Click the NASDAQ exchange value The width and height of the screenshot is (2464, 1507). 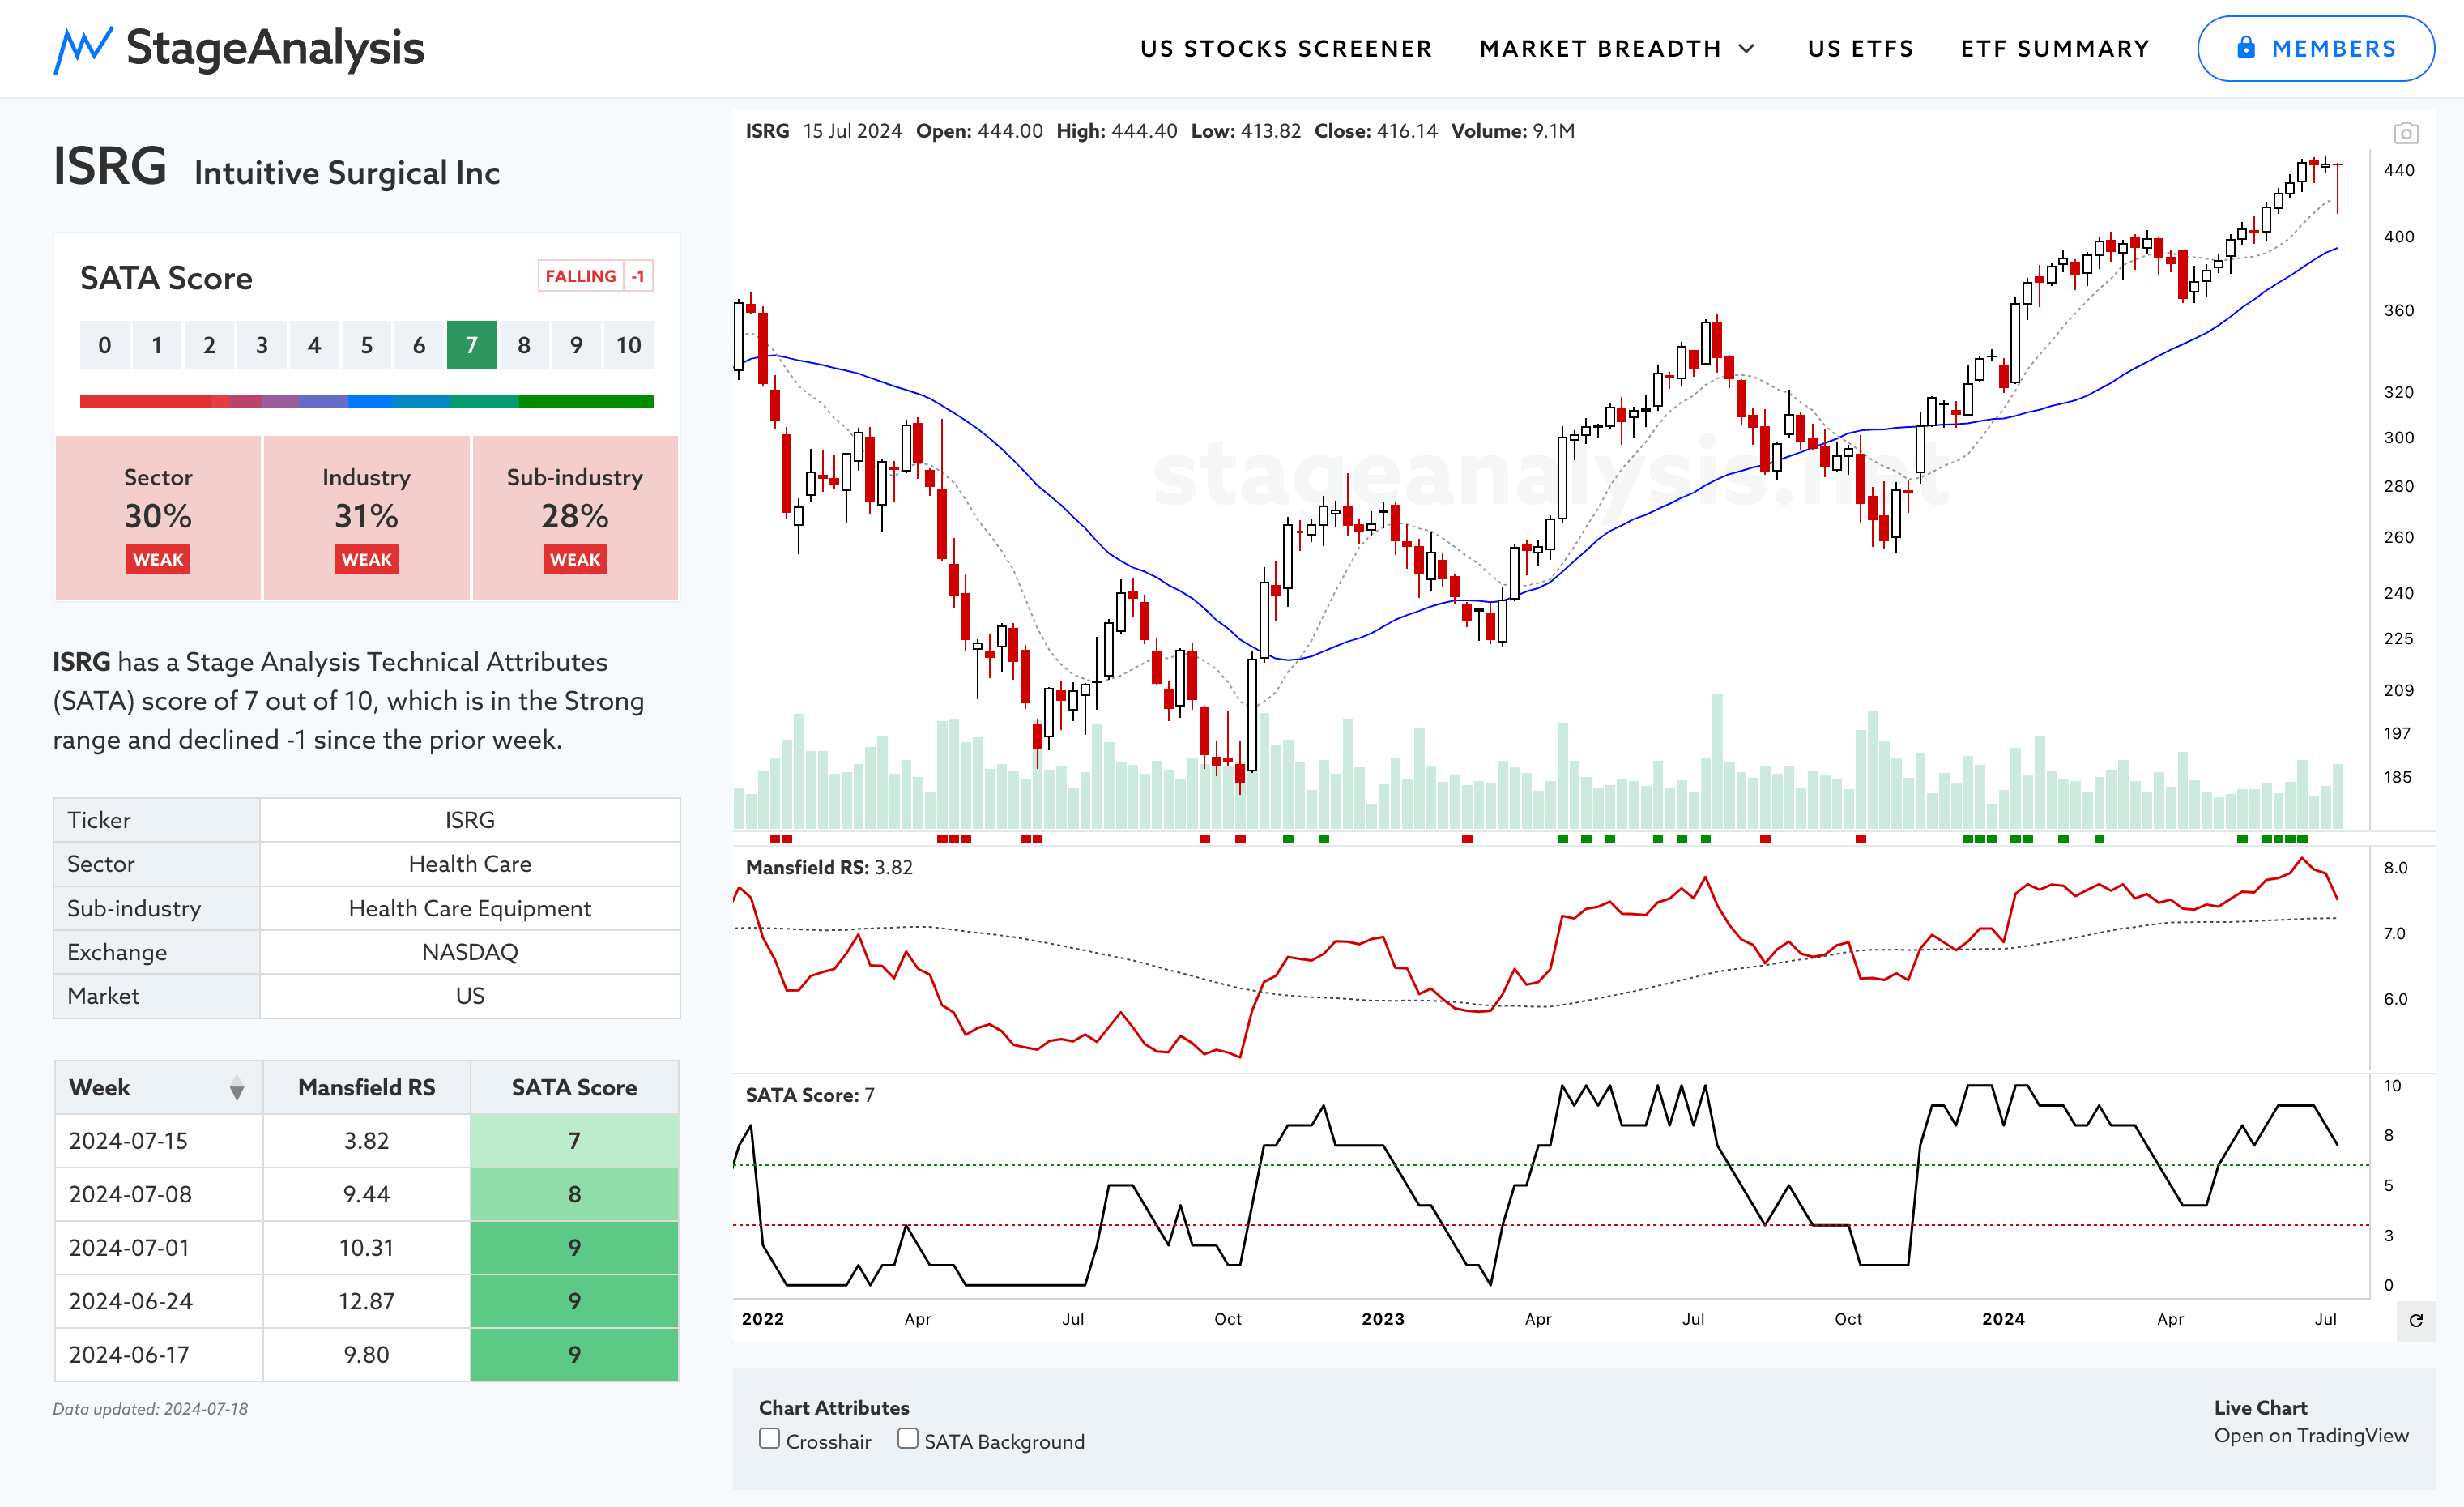pyautogui.click(x=470, y=952)
